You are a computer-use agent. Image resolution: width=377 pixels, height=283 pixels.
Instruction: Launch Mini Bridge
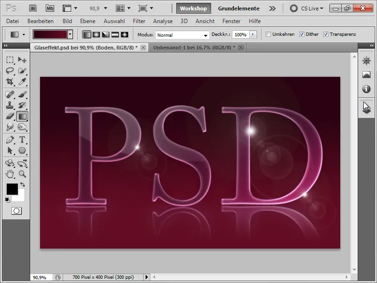(50, 8)
